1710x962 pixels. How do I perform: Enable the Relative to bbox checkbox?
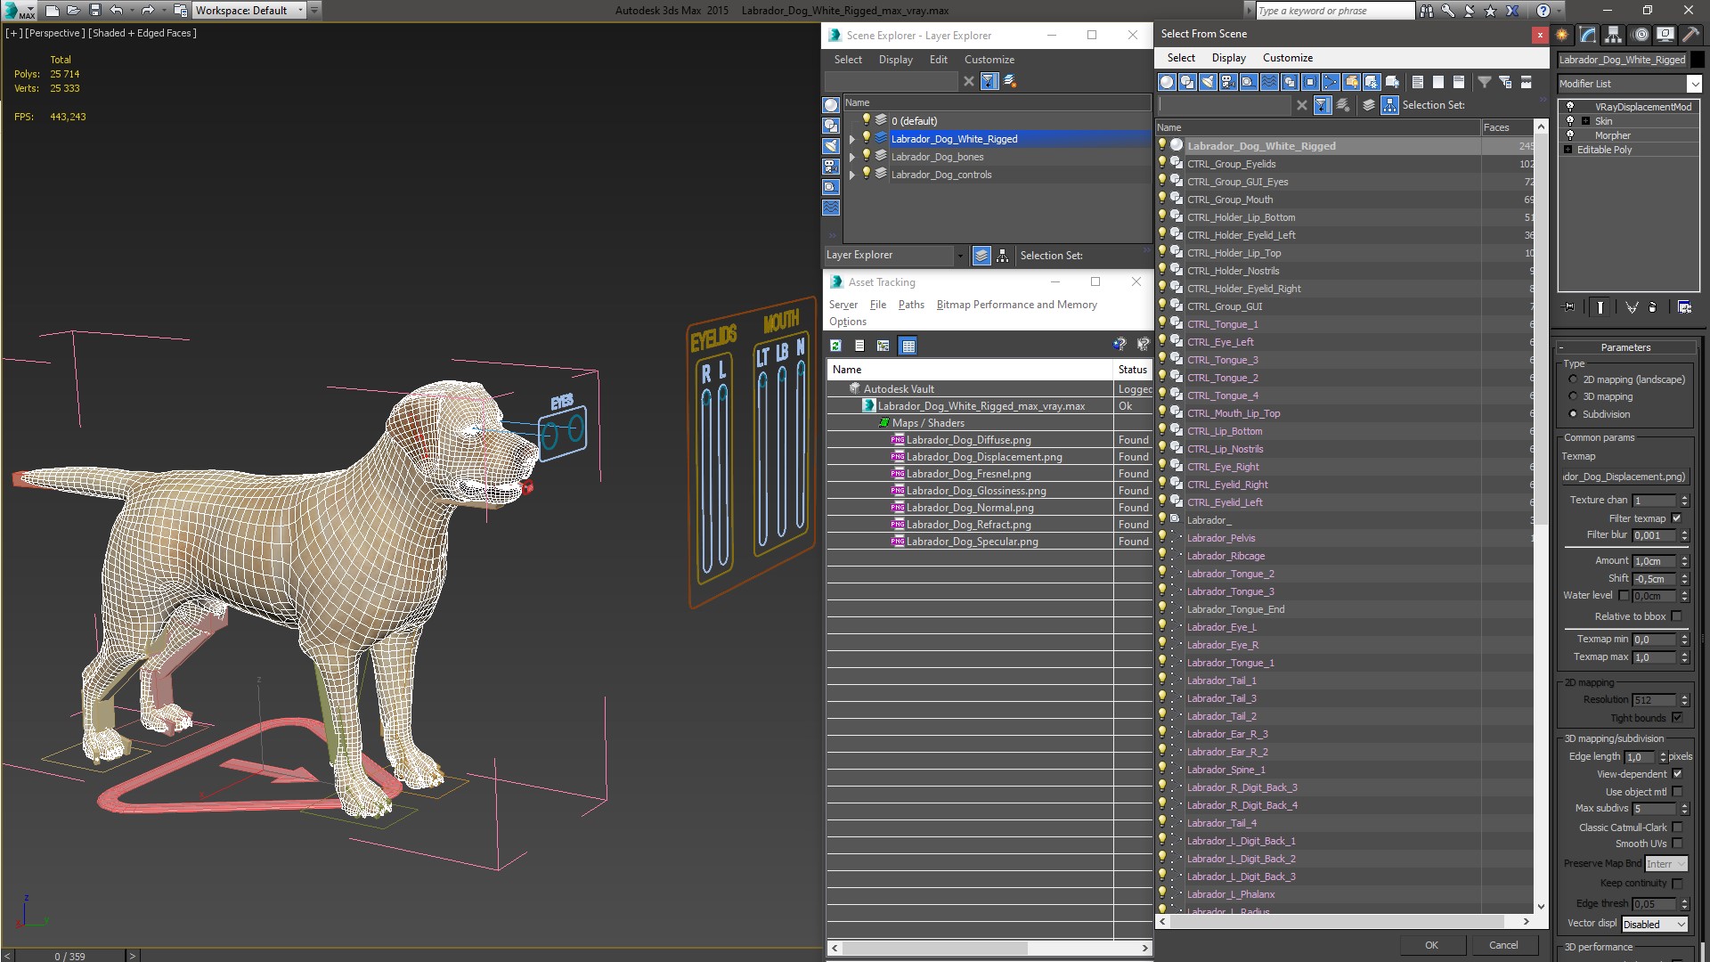point(1677,616)
